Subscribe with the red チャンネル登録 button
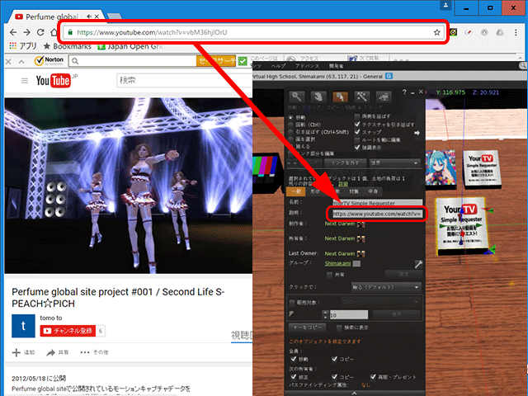 [68, 331]
